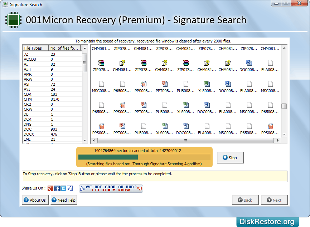
Task: Open the DOC008 Word file in the ZIP078 row
Action: point(249,66)
